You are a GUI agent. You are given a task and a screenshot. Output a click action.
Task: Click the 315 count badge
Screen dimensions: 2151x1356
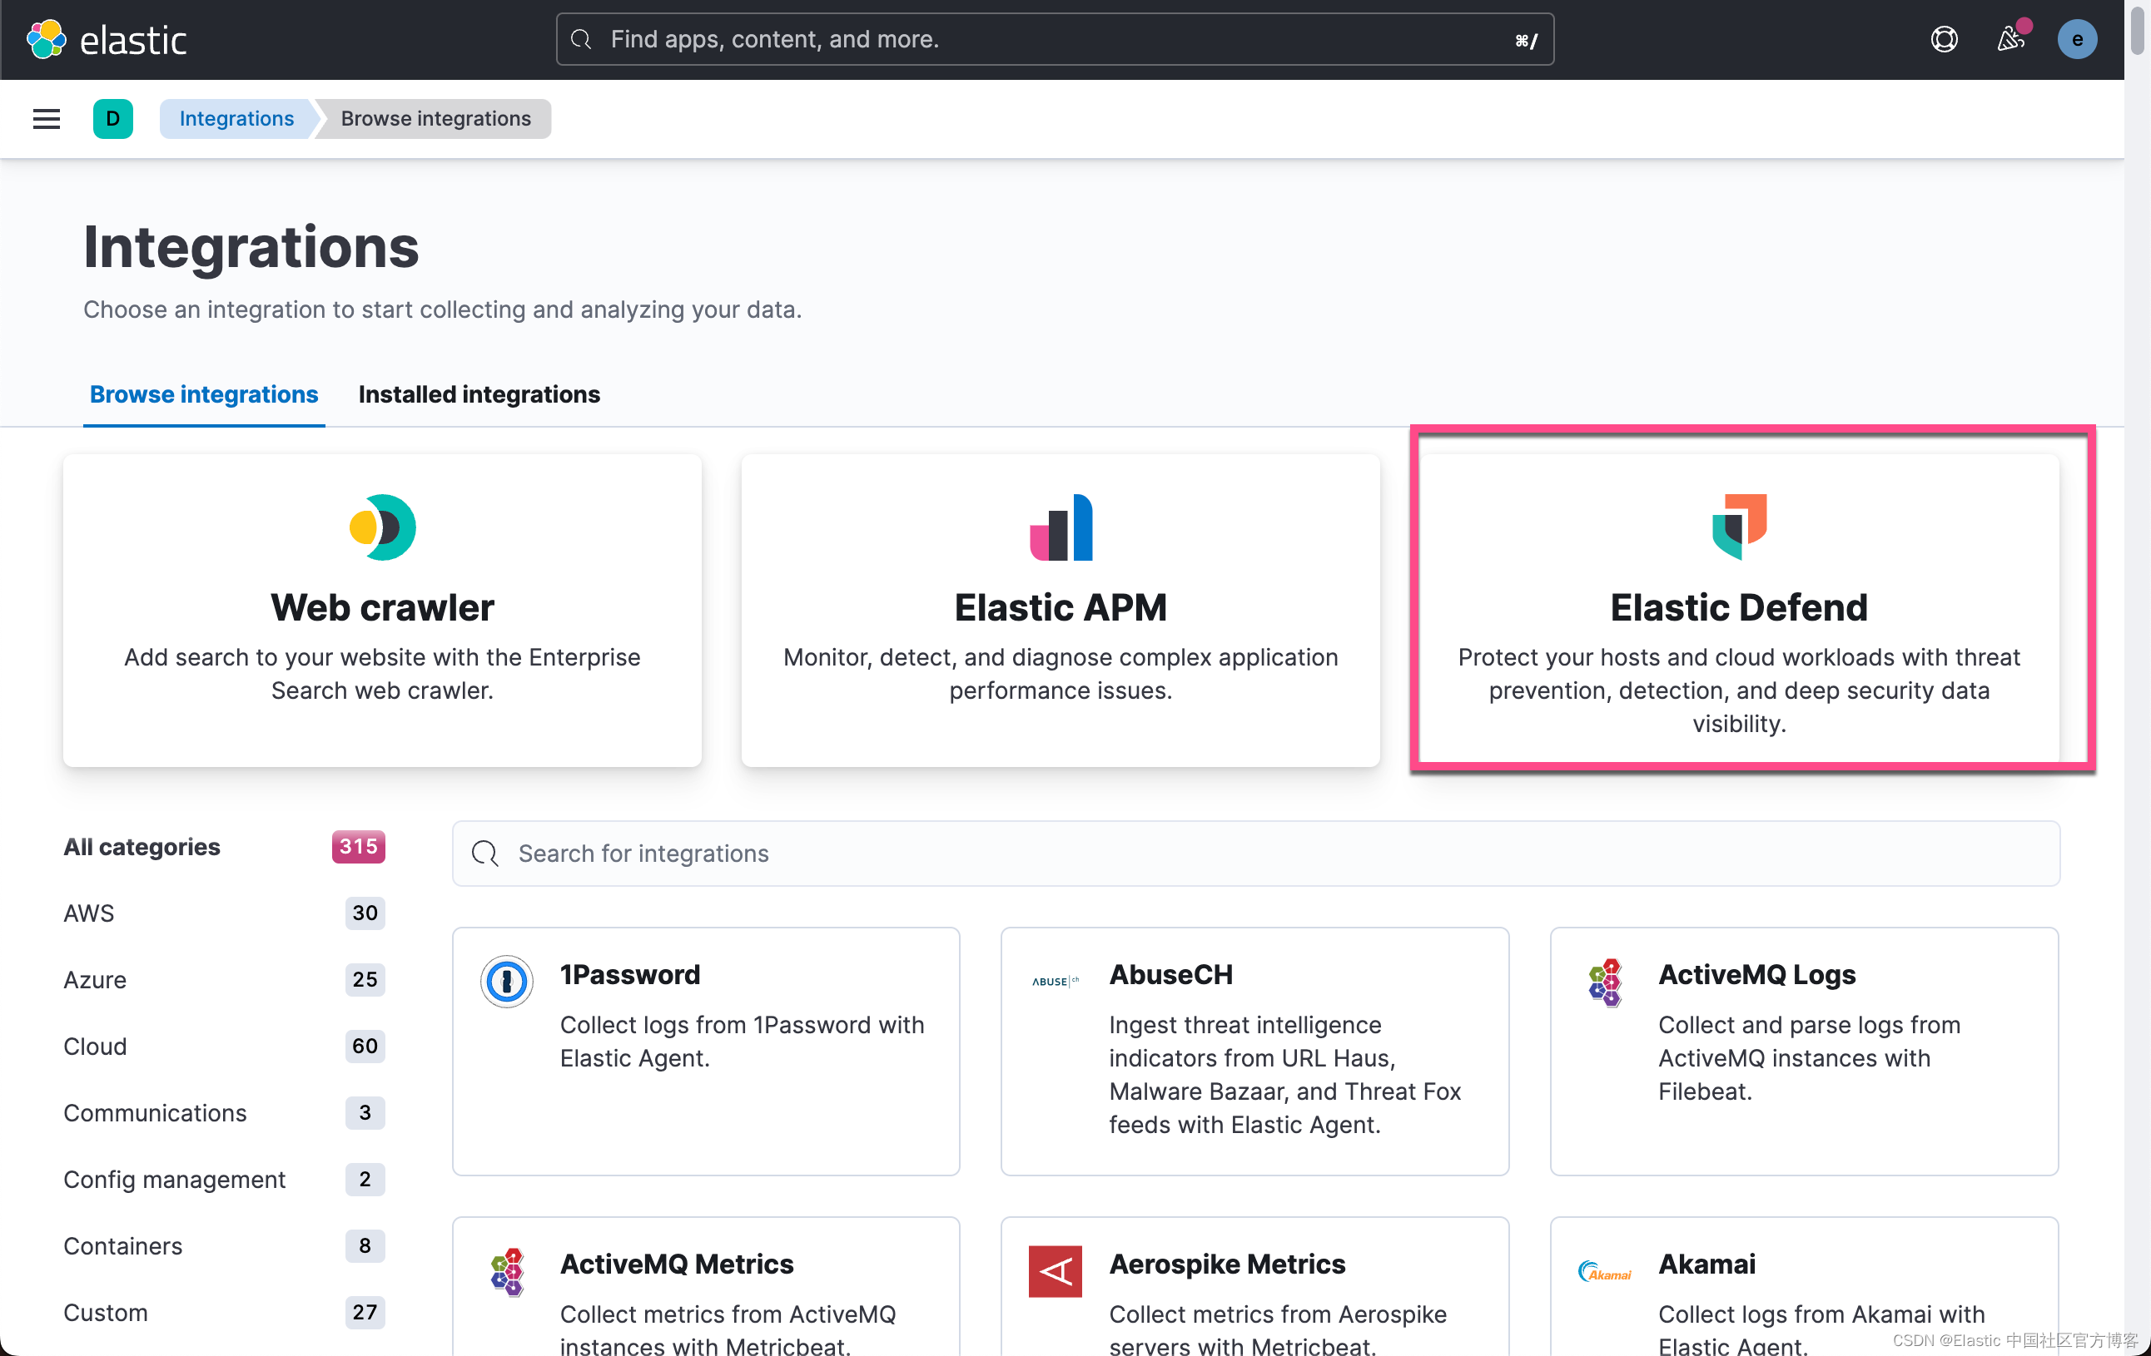[358, 846]
